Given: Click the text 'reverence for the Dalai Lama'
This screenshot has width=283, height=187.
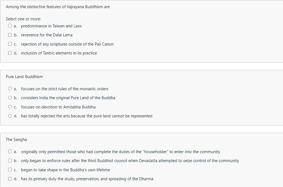Looking at the screenshot, I should pos(46,35).
